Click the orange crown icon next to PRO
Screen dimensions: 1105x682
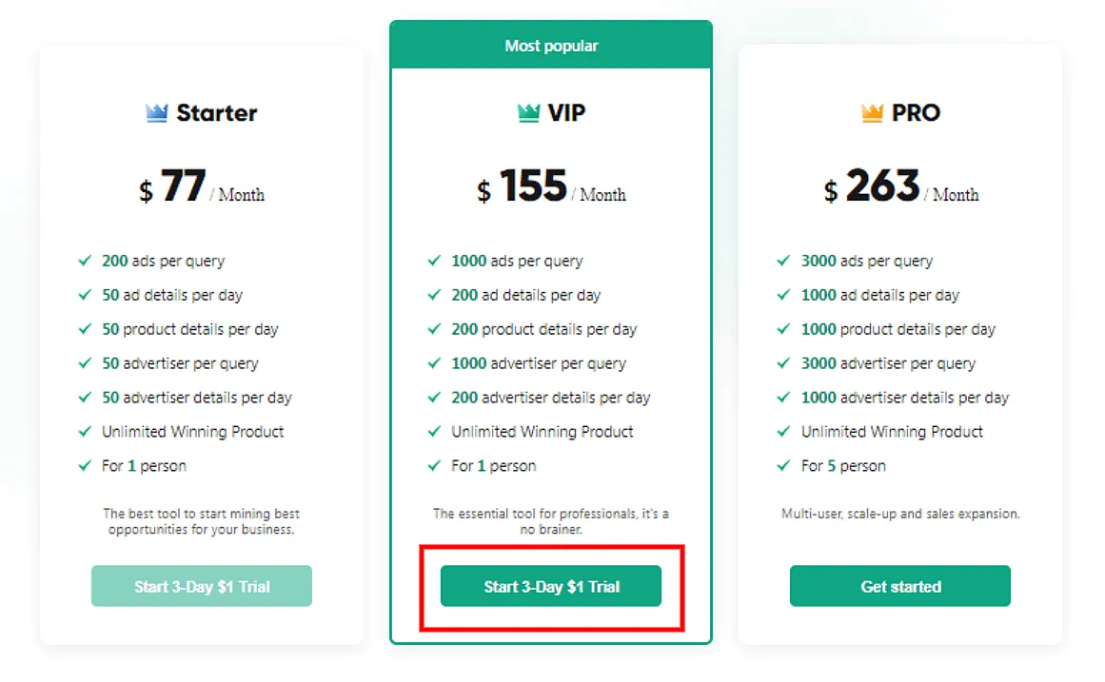click(x=873, y=111)
